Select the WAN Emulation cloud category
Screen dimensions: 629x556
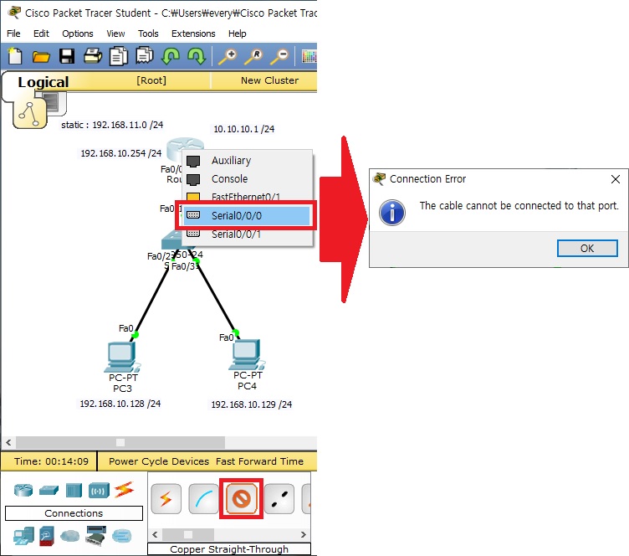click(69, 536)
